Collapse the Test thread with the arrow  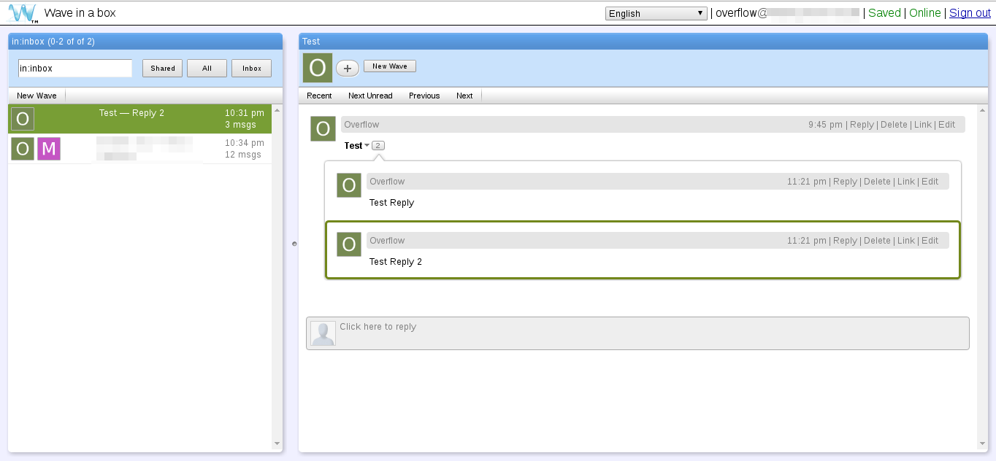(x=367, y=146)
